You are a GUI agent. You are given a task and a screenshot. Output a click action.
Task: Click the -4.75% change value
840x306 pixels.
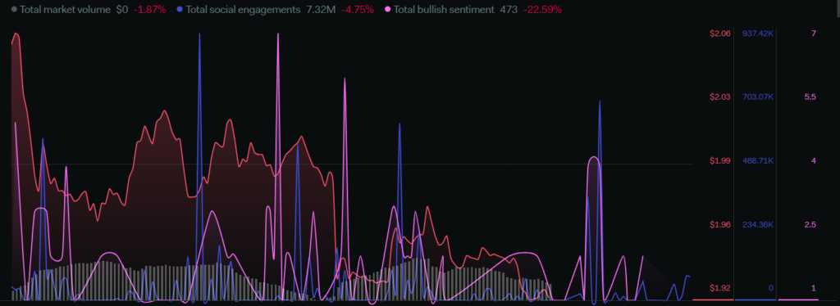(358, 10)
